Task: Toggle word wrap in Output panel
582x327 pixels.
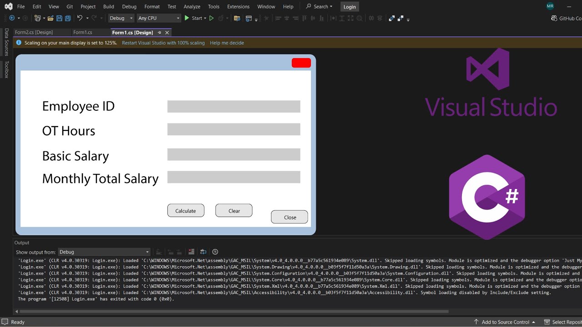Action: pyautogui.click(x=203, y=252)
